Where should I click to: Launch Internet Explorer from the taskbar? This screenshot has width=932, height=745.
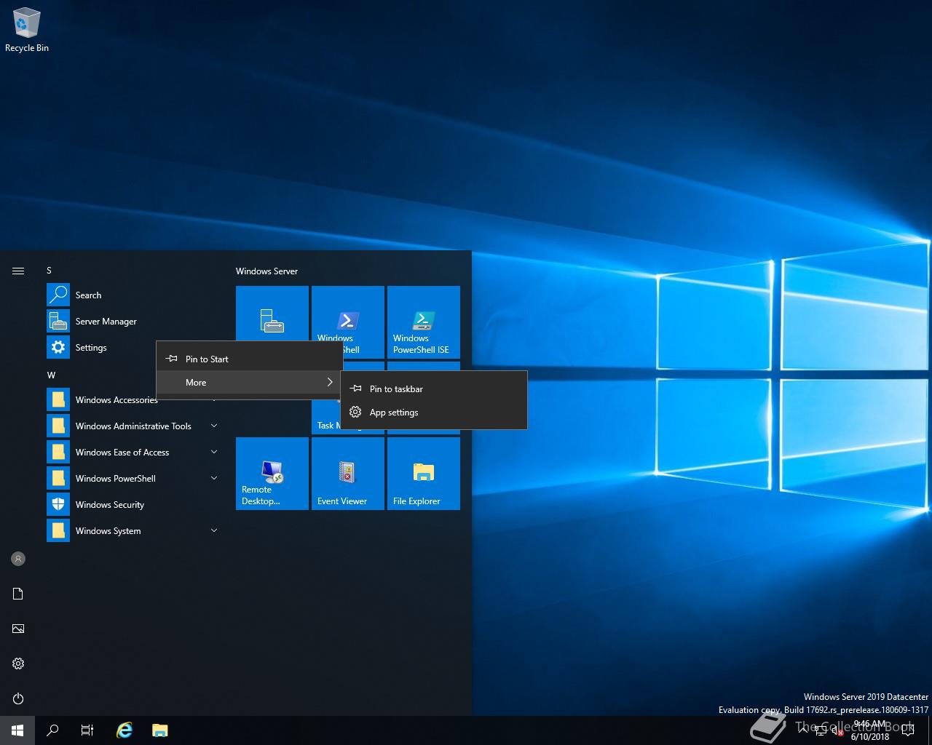pos(125,730)
